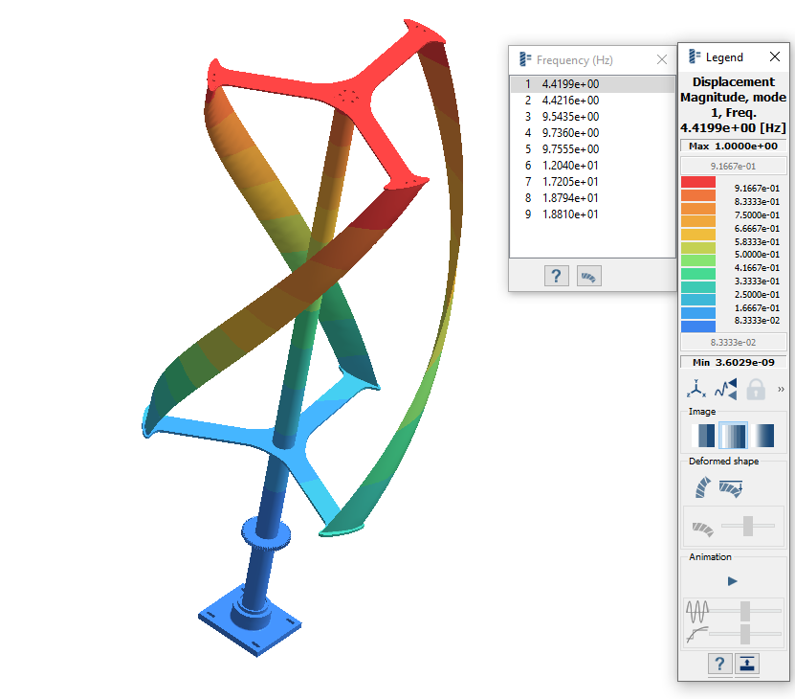This screenshot has width=795, height=699.
Task: Click deformed shape icon in Frequency panel
Action: tap(590, 276)
